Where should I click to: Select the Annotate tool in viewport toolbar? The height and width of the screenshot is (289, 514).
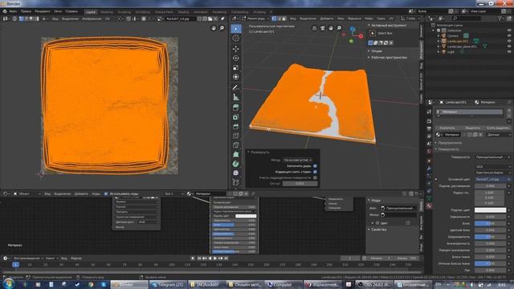coord(235,88)
